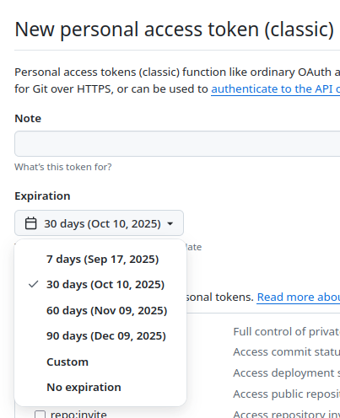Collapse the dropdown using the caret arrow
Viewport: 340px width, 418px height.
click(170, 223)
